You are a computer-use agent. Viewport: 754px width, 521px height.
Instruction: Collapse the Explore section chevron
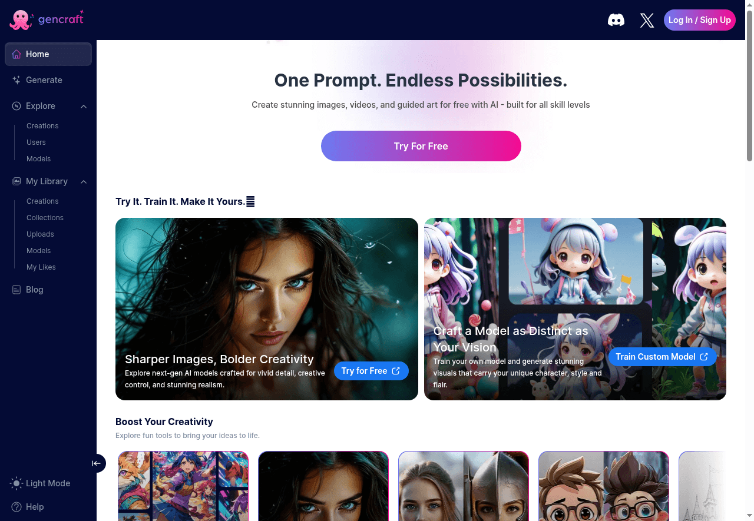point(84,106)
